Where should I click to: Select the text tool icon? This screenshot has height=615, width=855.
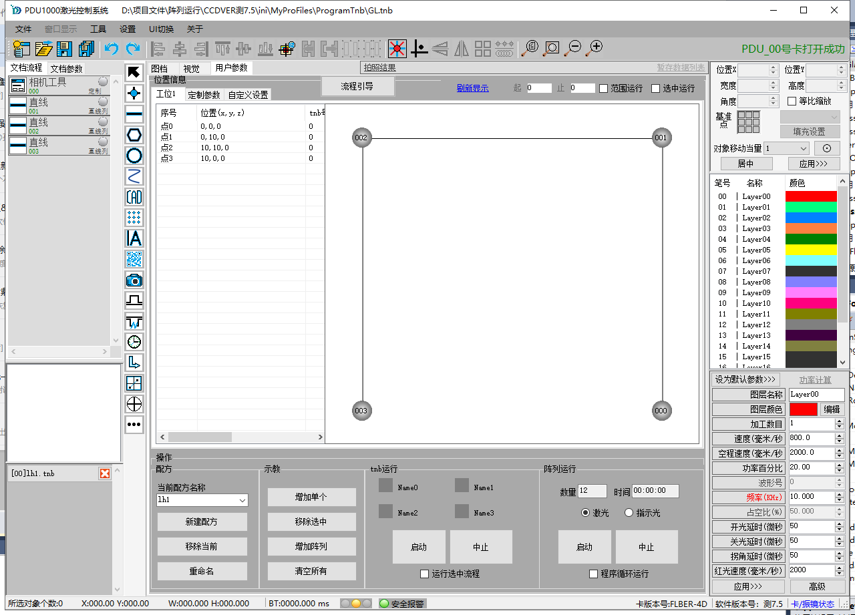click(x=134, y=238)
